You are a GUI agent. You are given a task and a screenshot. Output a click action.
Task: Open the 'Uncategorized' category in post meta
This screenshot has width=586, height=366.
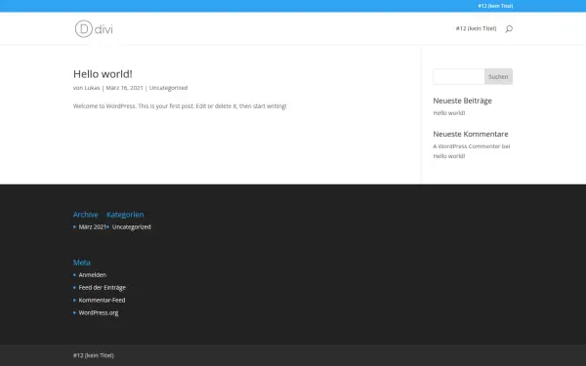pos(168,88)
